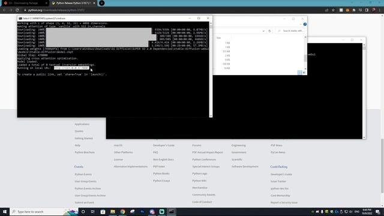Image resolution: width=384 pixels, height=216 pixels.
Task: Open File Explorer from the taskbar
Action: 113,212
